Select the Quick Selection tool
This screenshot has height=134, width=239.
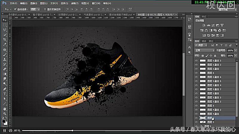[5, 35]
